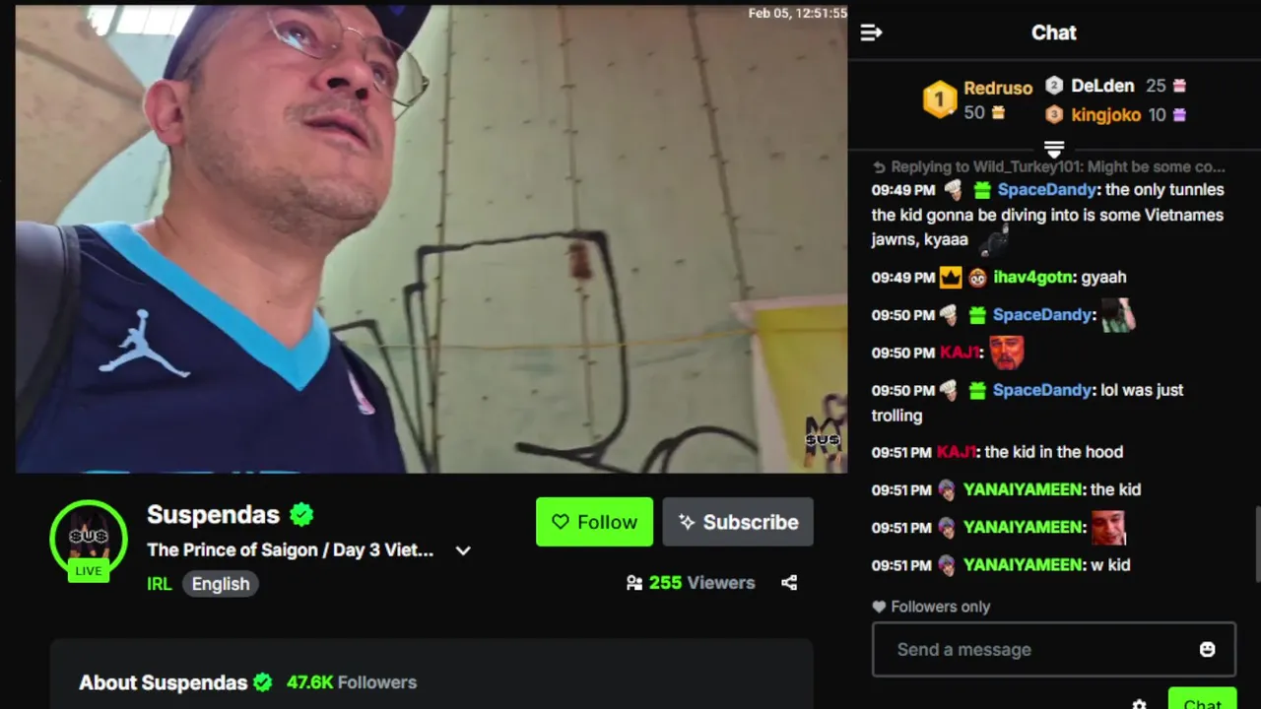Follow the Suspendas channel
This screenshot has width=1261, height=709.
point(594,522)
